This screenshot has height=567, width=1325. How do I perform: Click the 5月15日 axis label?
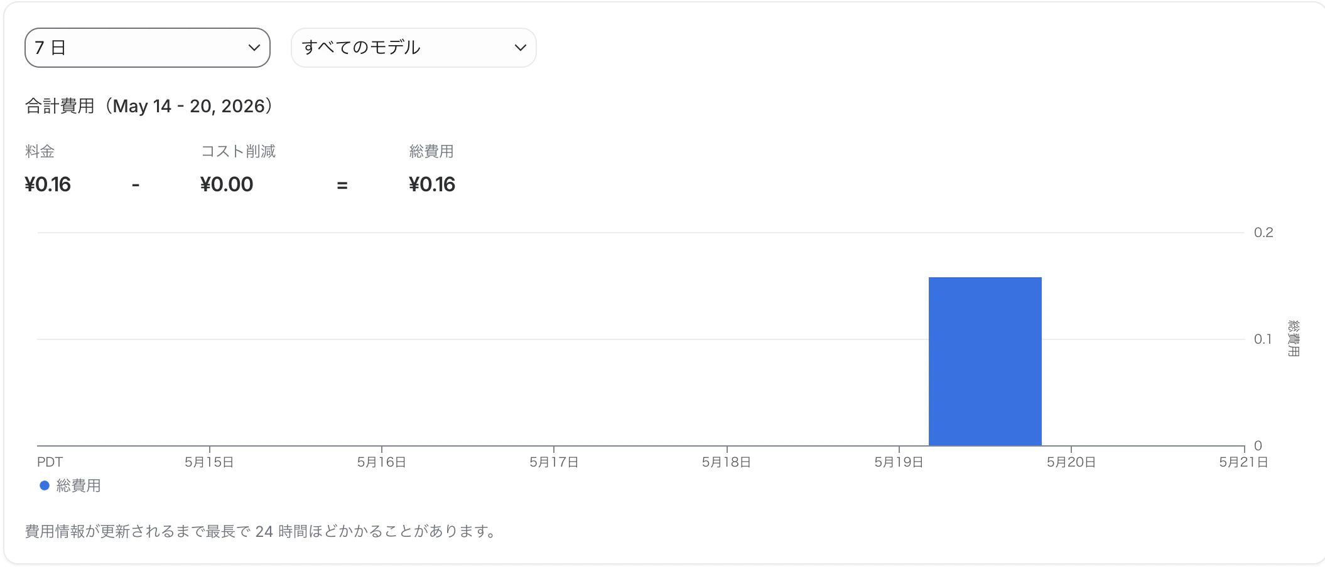(209, 462)
